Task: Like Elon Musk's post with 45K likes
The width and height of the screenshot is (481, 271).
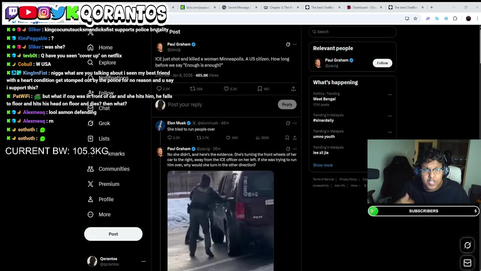Action: point(232,138)
